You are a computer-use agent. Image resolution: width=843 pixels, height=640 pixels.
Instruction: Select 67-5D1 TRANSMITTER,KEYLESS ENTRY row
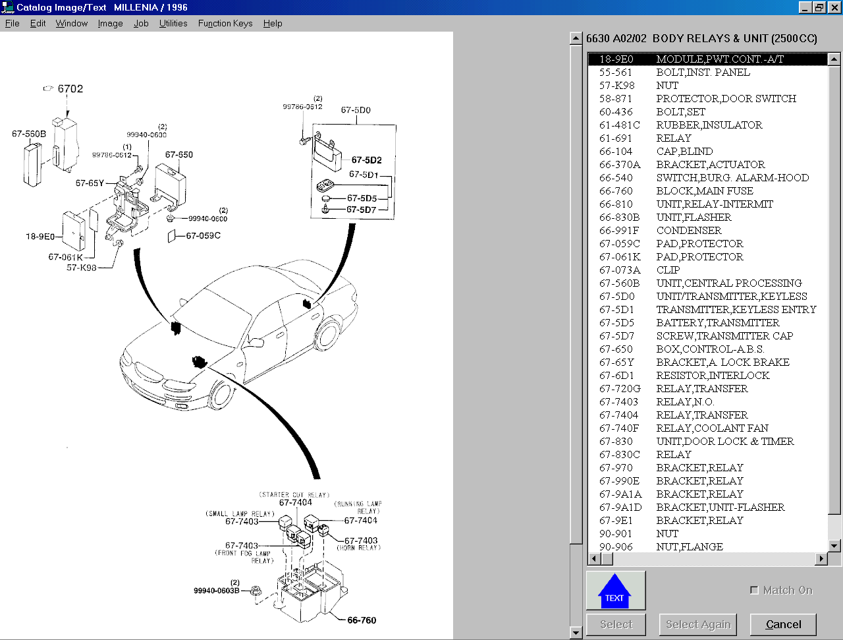[x=707, y=309]
